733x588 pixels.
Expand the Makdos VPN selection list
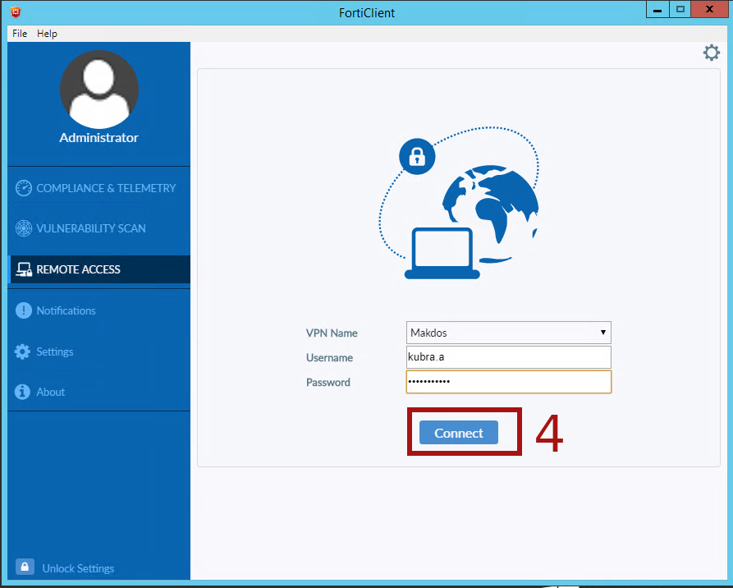point(507,333)
